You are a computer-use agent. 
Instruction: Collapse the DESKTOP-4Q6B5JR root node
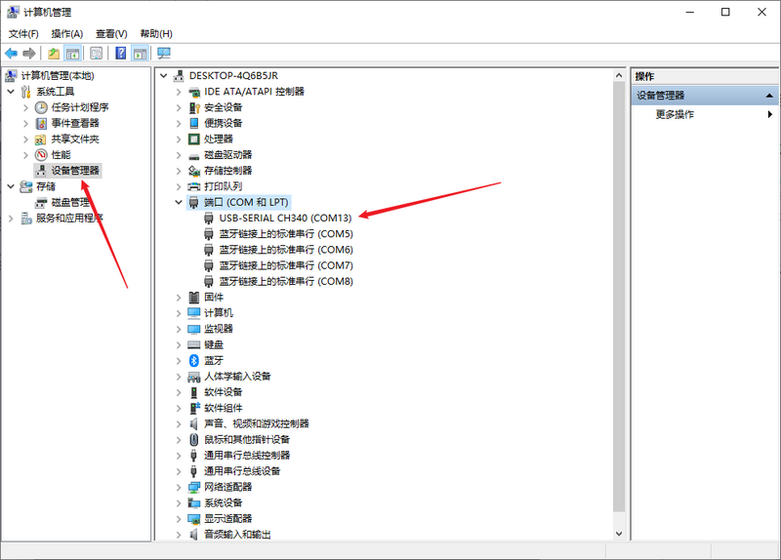163,76
